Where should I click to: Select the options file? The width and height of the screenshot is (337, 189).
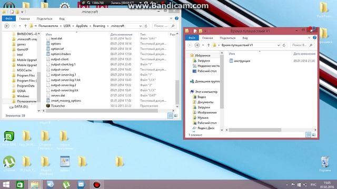point(56,44)
